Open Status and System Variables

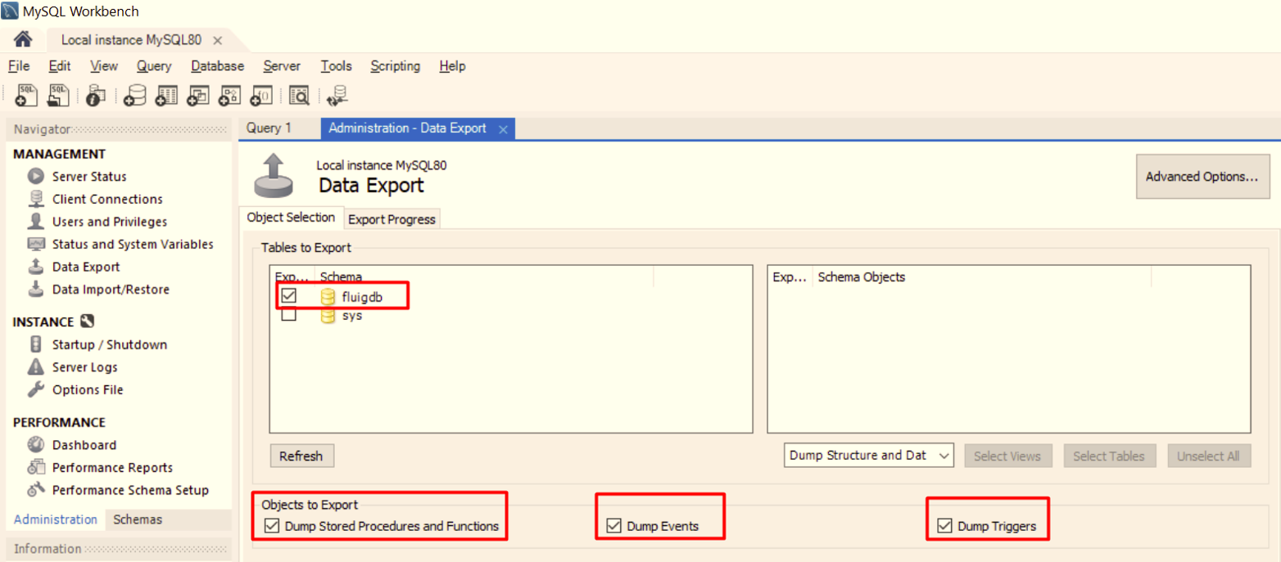133,244
